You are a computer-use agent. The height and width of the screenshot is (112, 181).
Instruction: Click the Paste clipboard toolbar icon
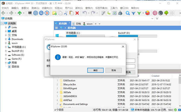point(71,13)
